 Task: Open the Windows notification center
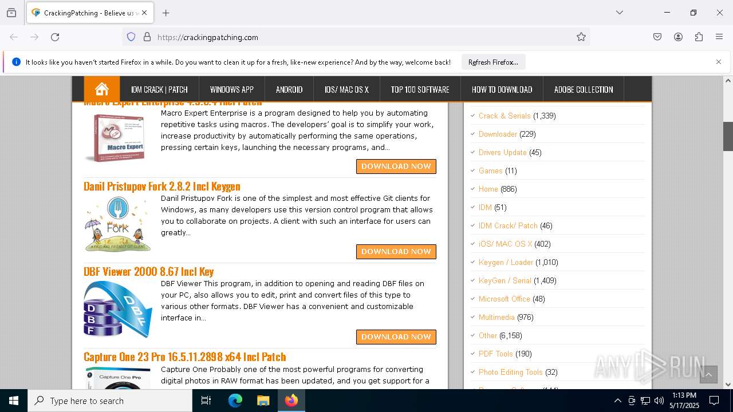pos(715,401)
